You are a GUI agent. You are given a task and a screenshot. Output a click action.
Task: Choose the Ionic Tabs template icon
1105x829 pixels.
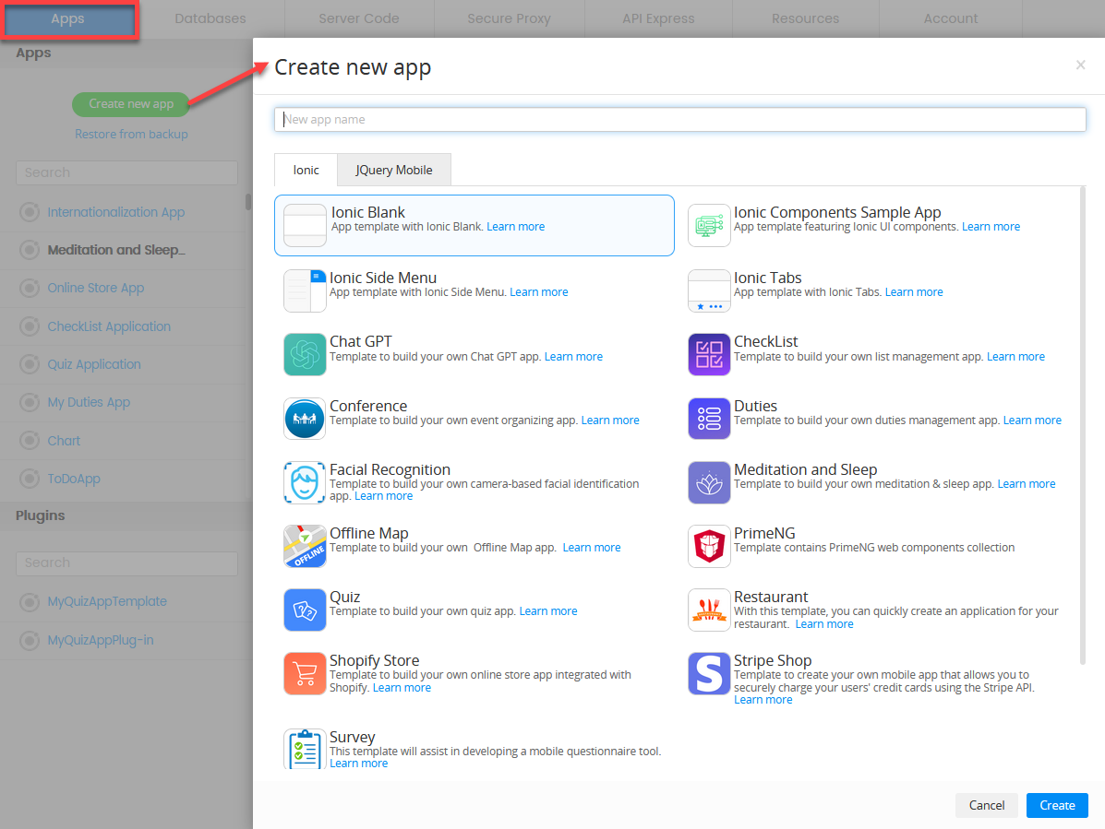[x=709, y=290]
